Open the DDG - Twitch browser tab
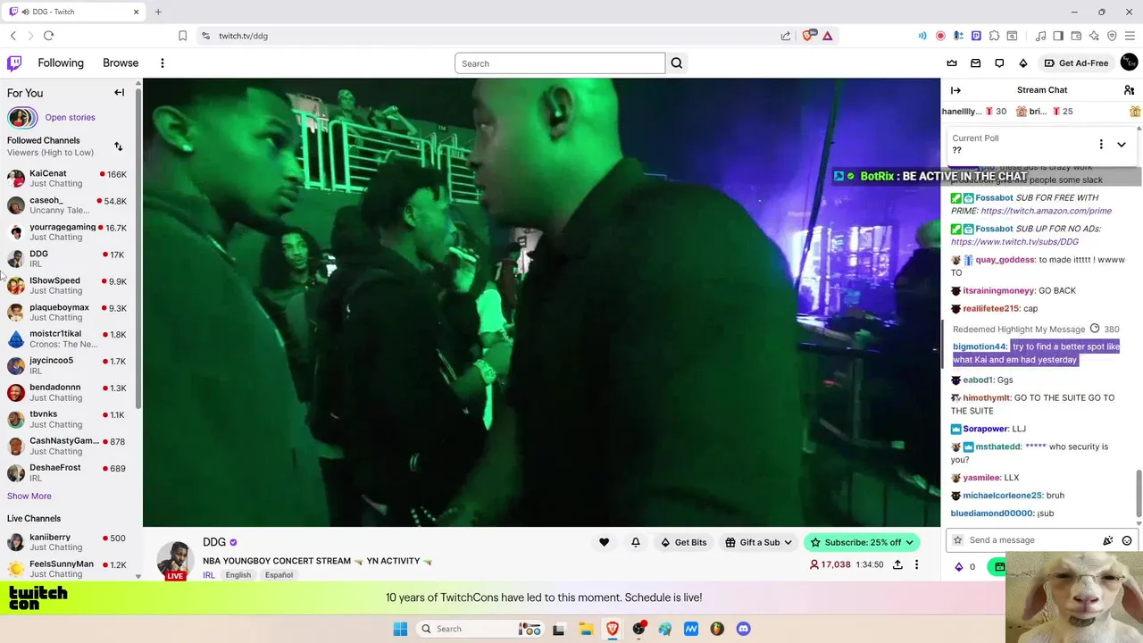 [x=75, y=12]
